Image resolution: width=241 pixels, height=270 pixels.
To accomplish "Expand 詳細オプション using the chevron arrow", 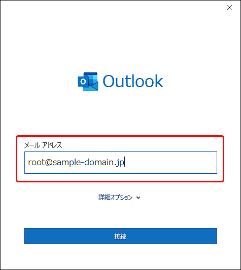I will tap(138, 198).
